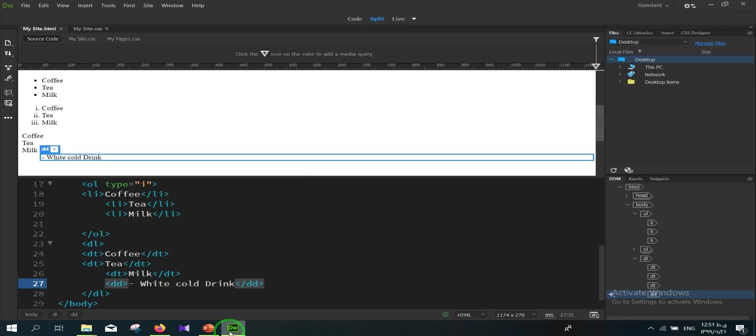Open the Desktop site dropdown
This screenshot has height=336, width=756.
[648, 42]
